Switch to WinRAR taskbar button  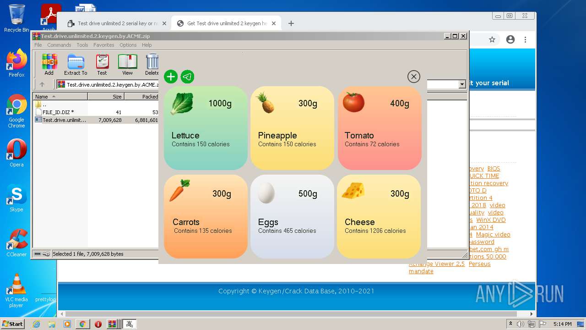click(113, 324)
